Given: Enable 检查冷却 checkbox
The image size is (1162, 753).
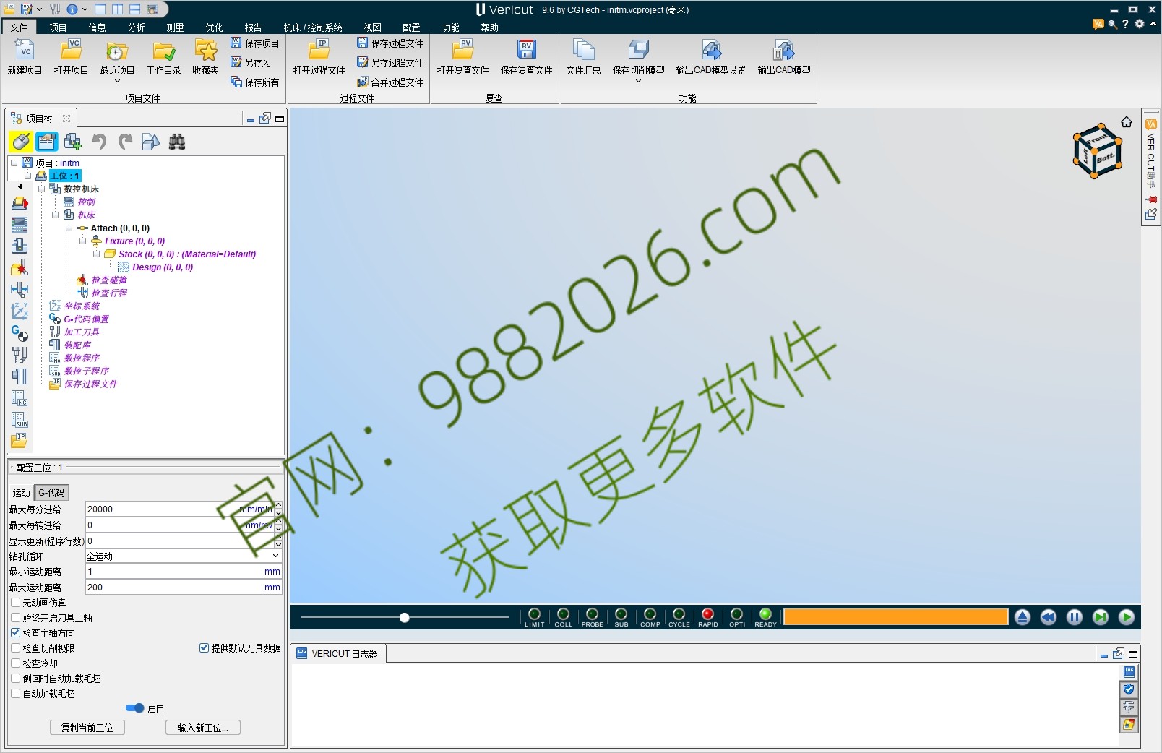Looking at the screenshot, I should point(15,663).
